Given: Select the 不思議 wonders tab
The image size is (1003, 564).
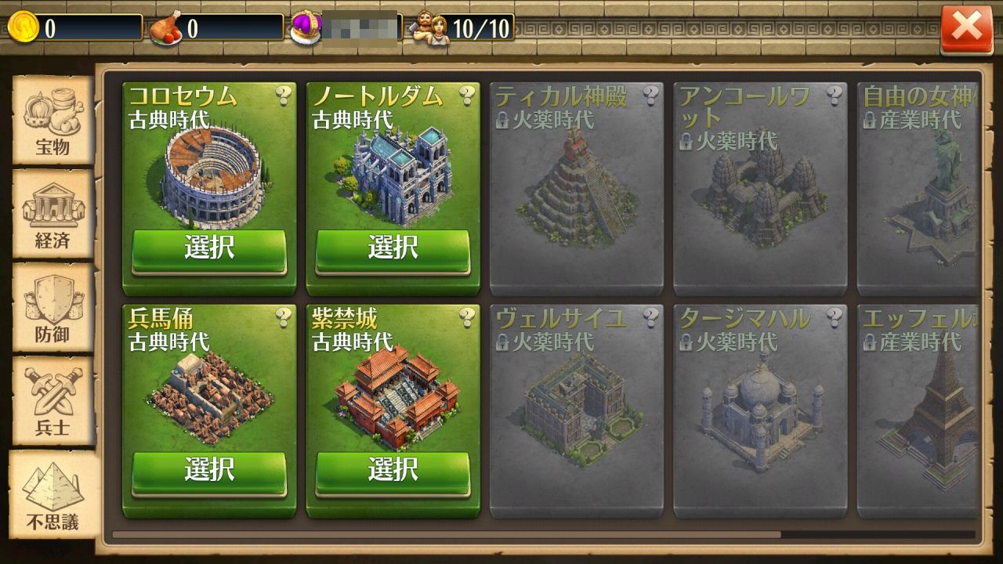Looking at the screenshot, I should (x=54, y=494).
